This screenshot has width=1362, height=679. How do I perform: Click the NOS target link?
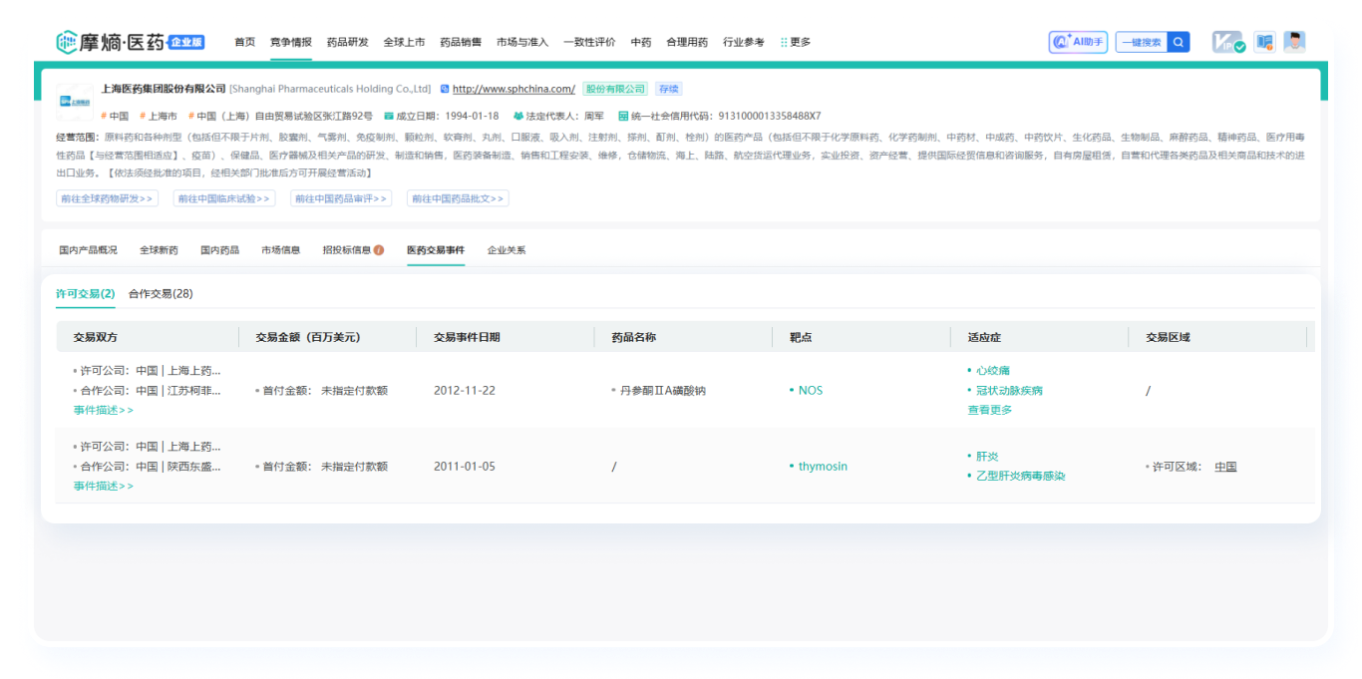click(811, 391)
